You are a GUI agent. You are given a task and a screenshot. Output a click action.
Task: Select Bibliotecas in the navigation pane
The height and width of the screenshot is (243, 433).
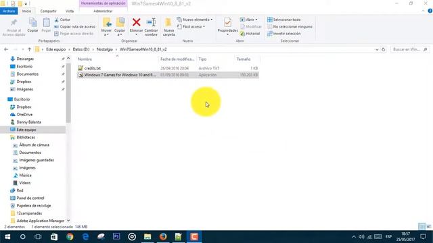tap(26, 137)
